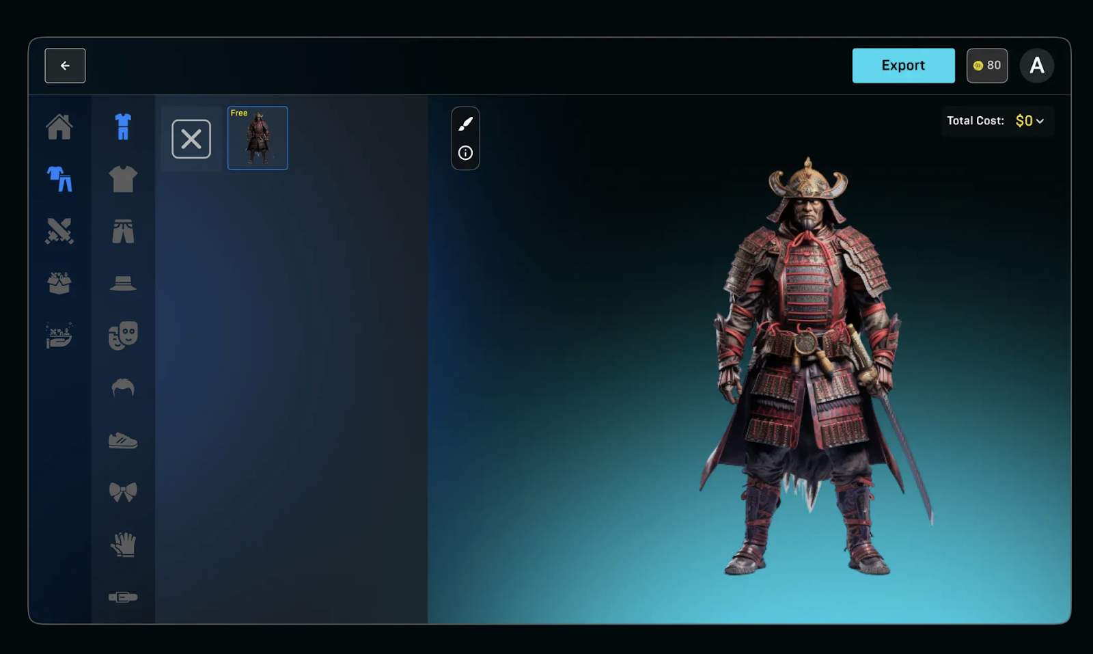Image resolution: width=1093 pixels, height=654 pixels.
Task: Pick the hat subcategory icon
Action: click(123, 283)
